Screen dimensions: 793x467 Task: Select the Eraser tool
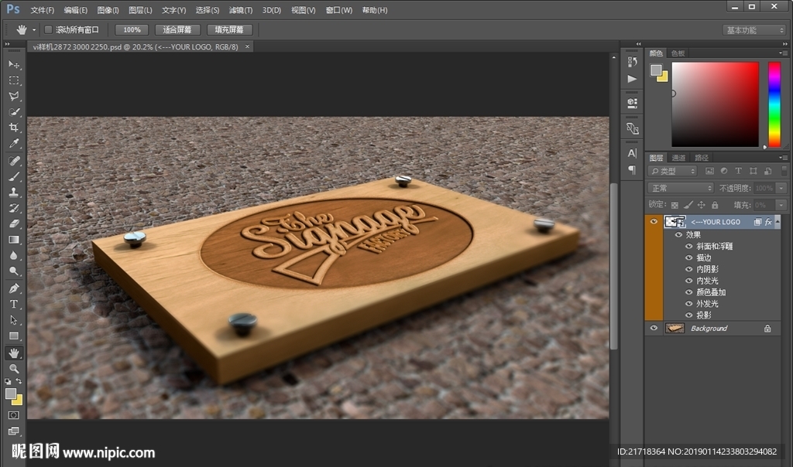(x=14, y=223)
